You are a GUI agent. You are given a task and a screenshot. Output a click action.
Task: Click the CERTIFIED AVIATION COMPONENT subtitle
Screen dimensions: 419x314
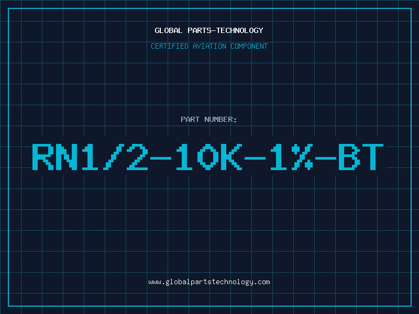click(209, 46)
